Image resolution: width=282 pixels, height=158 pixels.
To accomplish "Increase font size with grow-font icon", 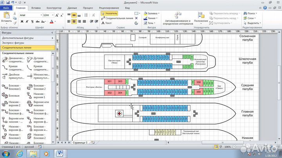I will point(57,15).
